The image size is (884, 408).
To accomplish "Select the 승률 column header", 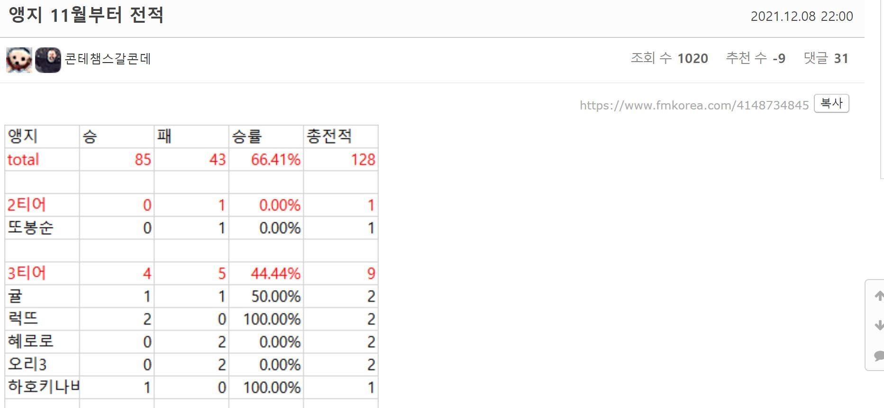I will [266, 136].
